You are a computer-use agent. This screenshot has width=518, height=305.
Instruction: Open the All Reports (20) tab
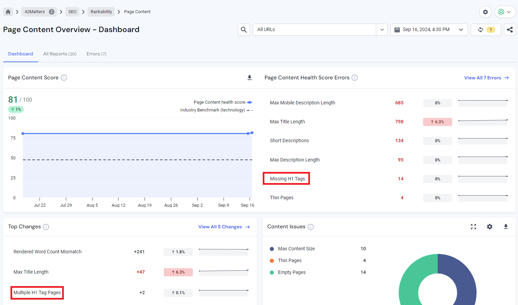tap(60, 54)
